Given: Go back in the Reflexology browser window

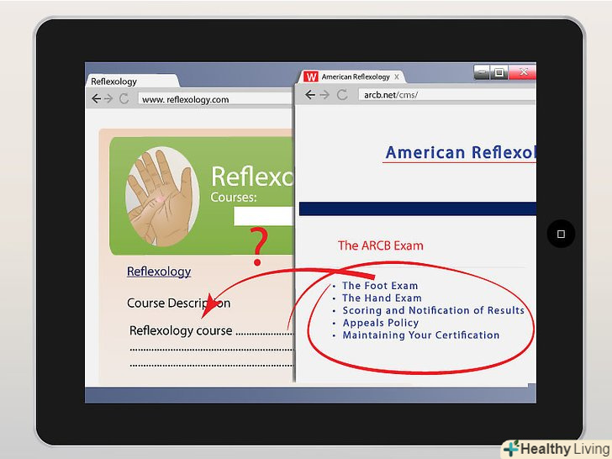Looking at the screenshot, I should [x=96, y=98].
